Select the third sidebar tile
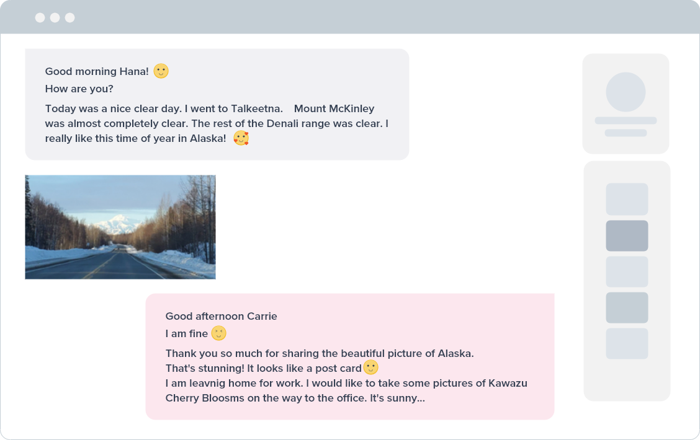This screenshot has width=700, height=440. [x=627, y=271]
